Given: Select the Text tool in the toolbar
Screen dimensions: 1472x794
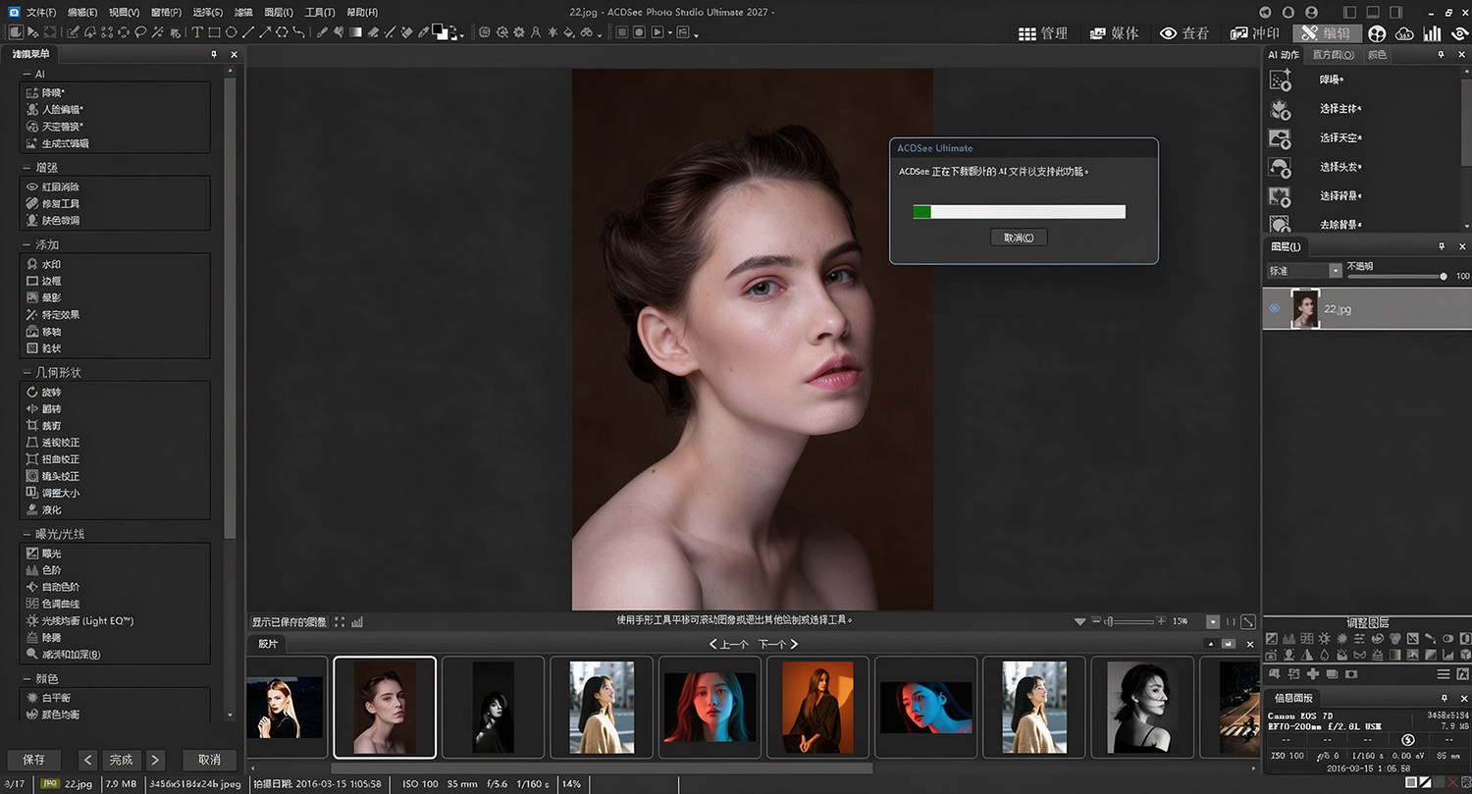Looking at the screenshot, I should click(x=197, y=32).
